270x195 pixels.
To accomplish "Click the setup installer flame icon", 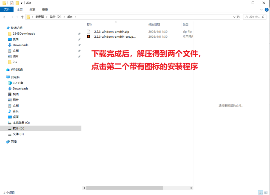I will [88, 36].
